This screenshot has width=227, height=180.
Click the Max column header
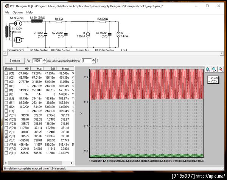(37, 68)
